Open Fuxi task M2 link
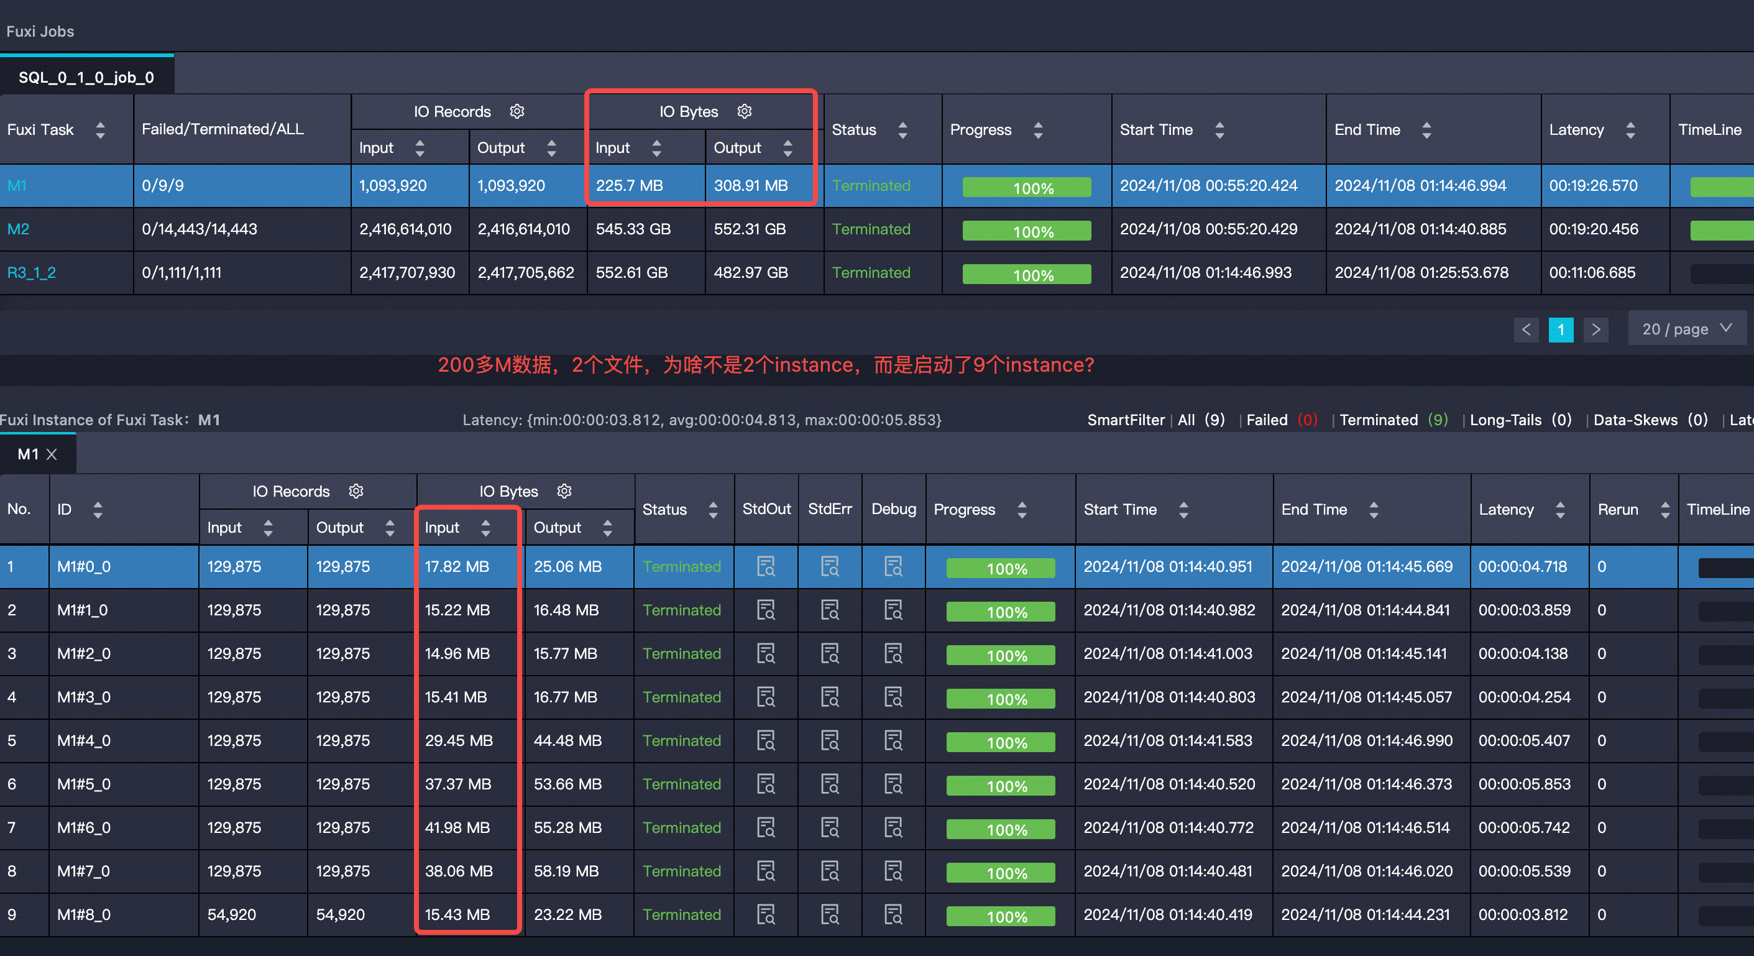 pos(19,229)
